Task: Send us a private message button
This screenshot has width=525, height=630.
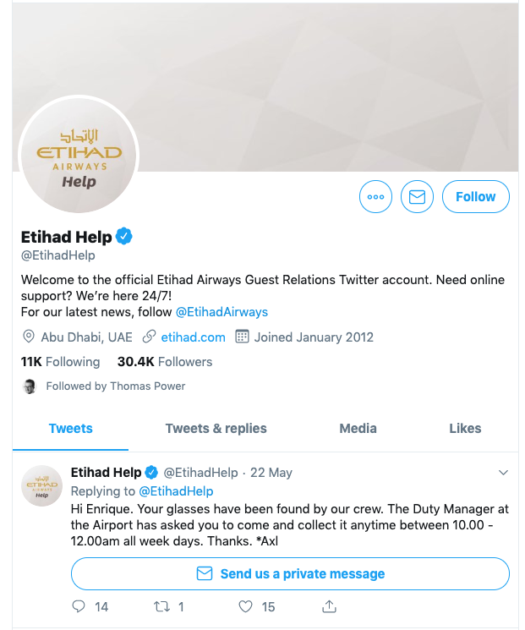Action: (290, 573)
